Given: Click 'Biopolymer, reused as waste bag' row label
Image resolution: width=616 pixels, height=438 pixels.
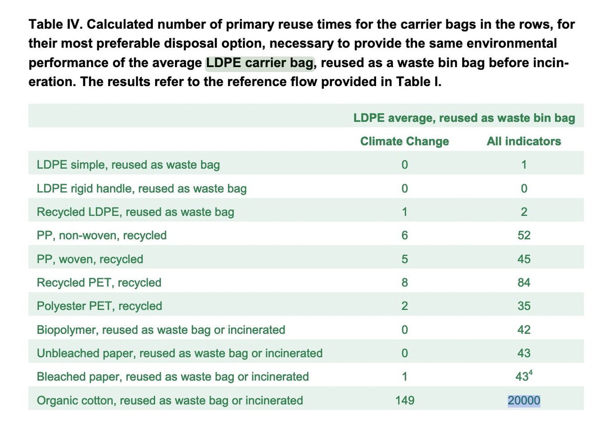Looking at the screenshot, I should (x=161, y=329).
